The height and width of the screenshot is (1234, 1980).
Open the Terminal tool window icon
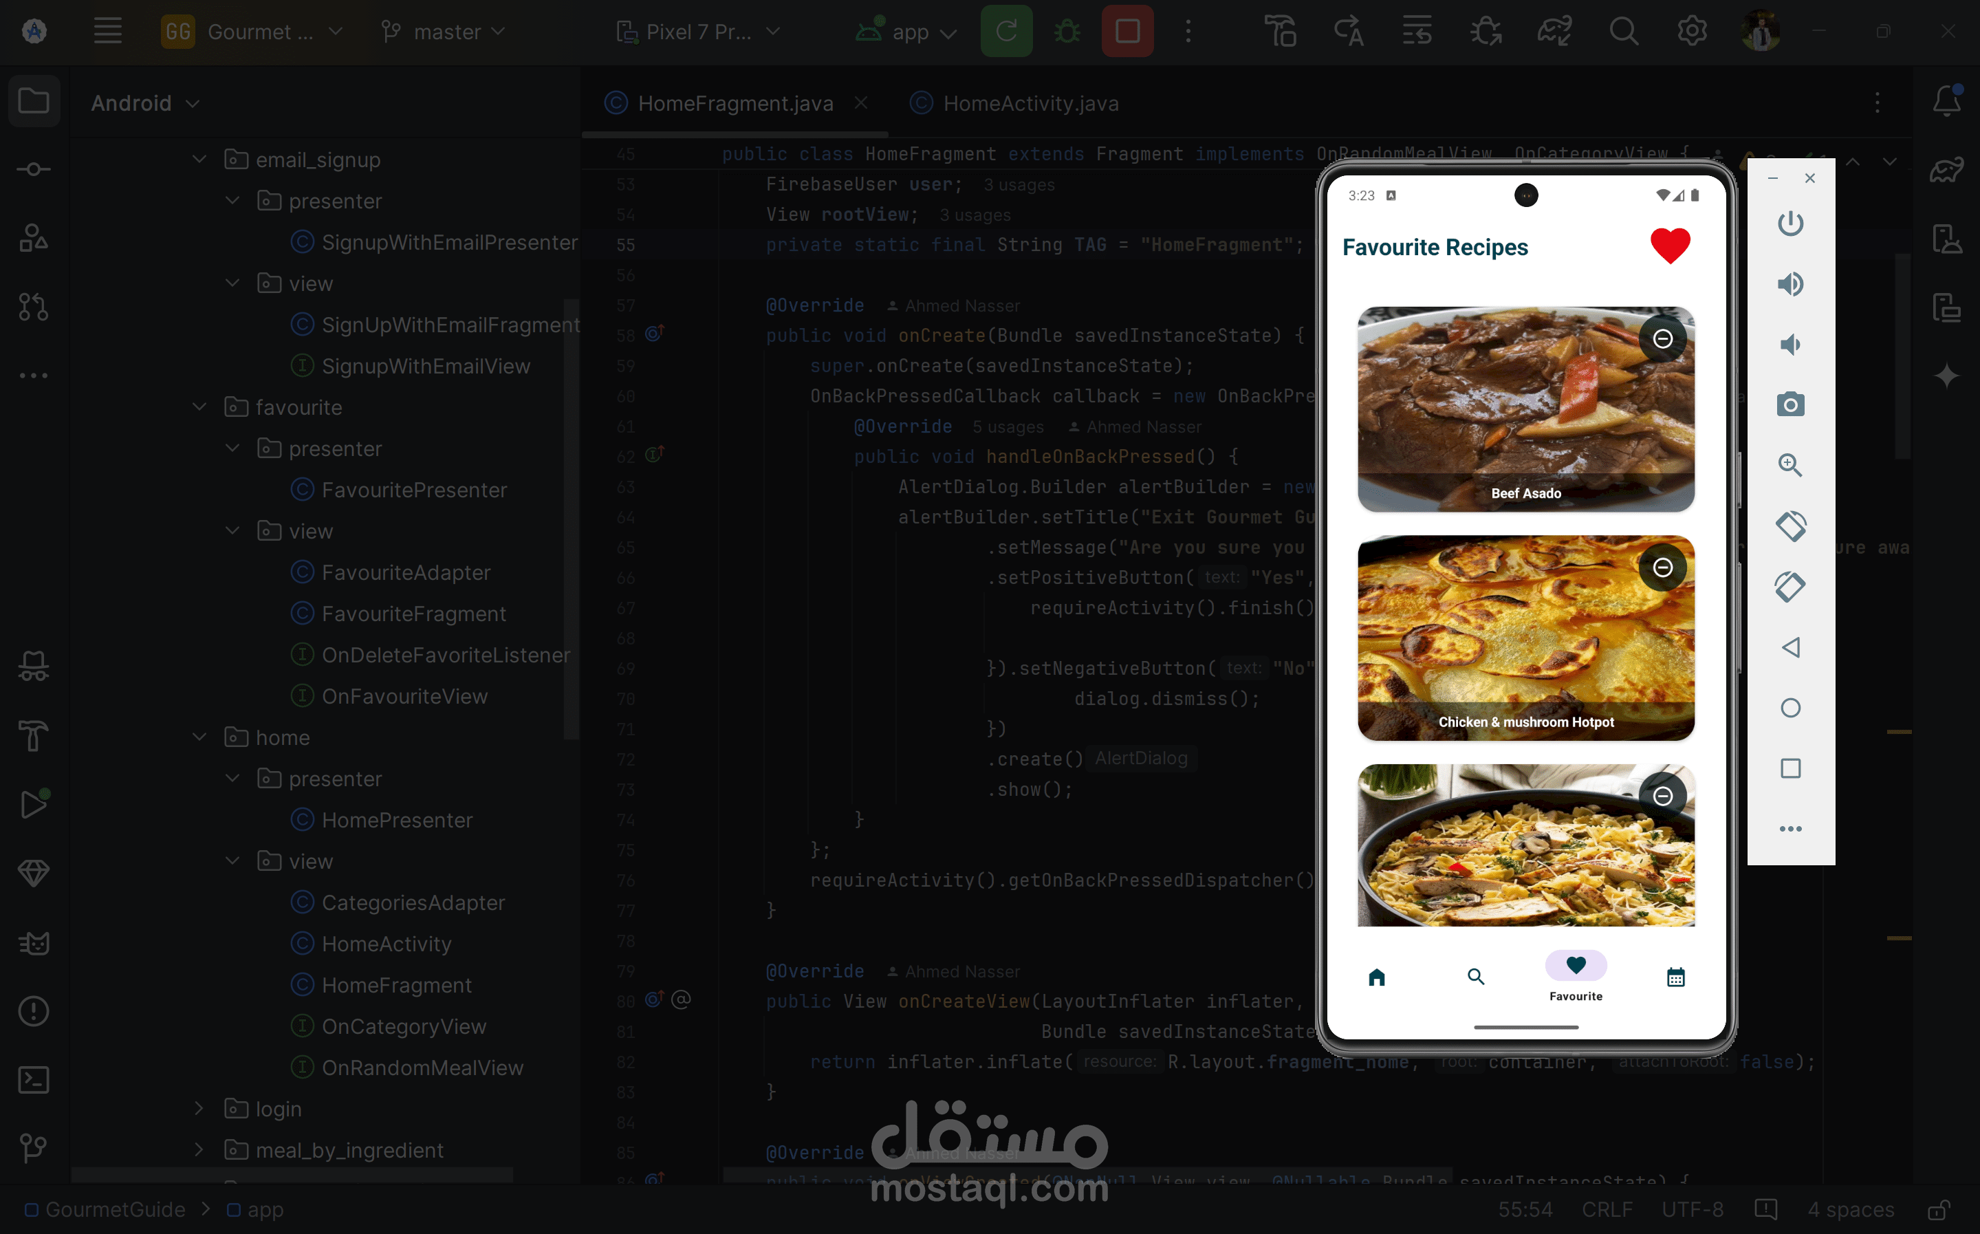34,1080
